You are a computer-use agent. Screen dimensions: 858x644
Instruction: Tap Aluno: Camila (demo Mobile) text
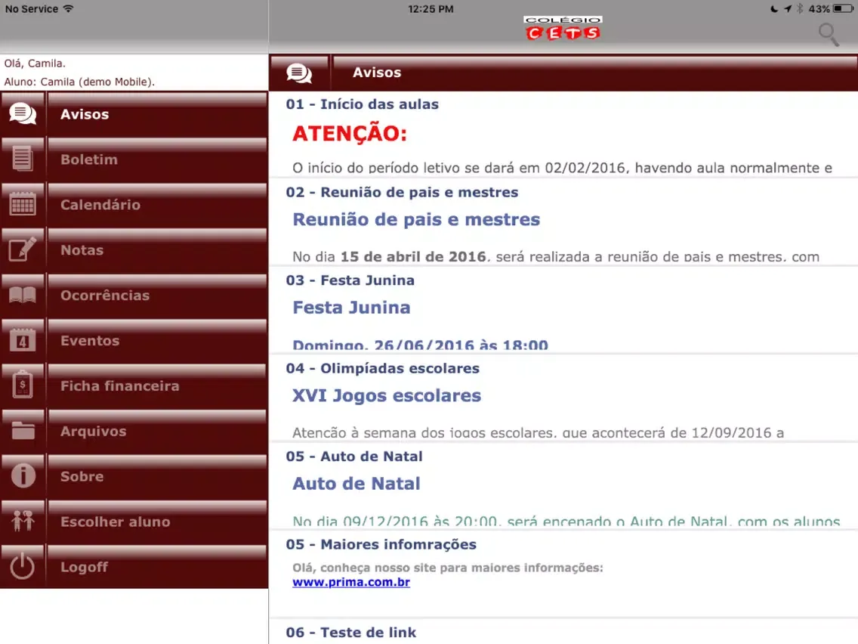click(79, 82)
